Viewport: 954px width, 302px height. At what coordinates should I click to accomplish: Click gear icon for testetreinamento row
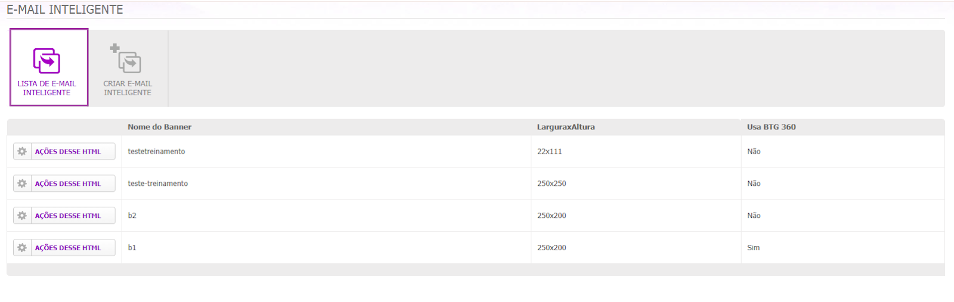click(x=22, y=151)
